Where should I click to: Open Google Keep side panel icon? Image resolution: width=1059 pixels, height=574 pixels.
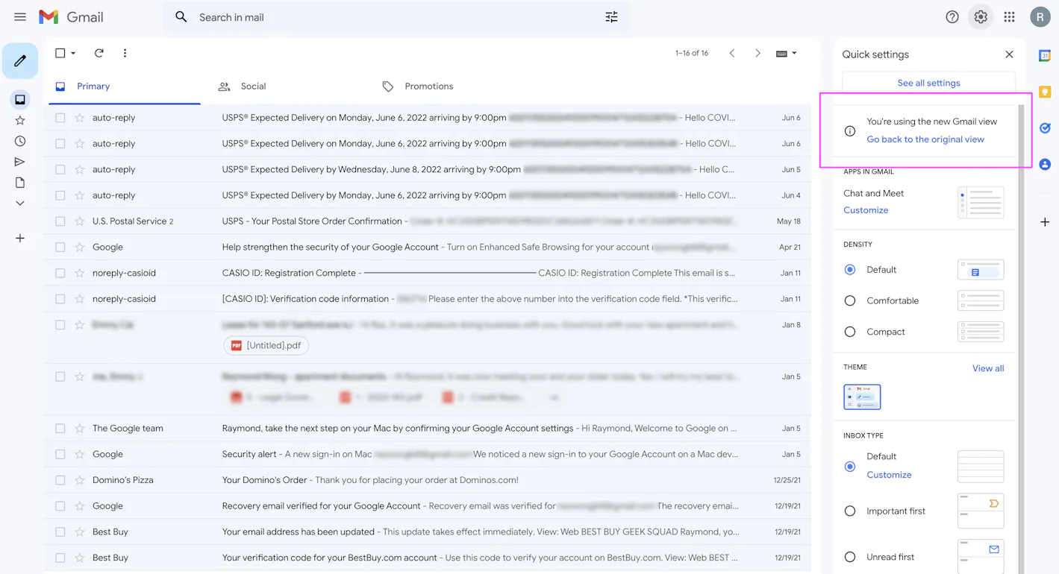(1045, 92)
